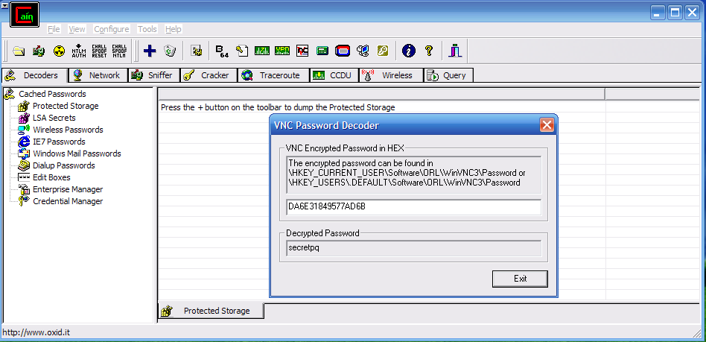
Task: Start the sniffer via network card toolbar icon
Action: pos(39,51)
